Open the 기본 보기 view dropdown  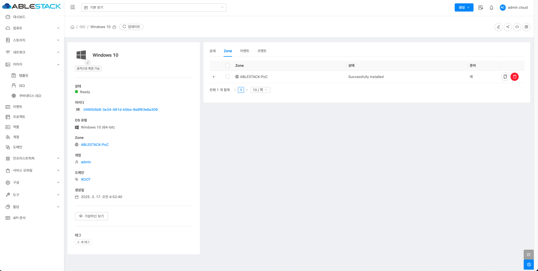pos(154,7)
